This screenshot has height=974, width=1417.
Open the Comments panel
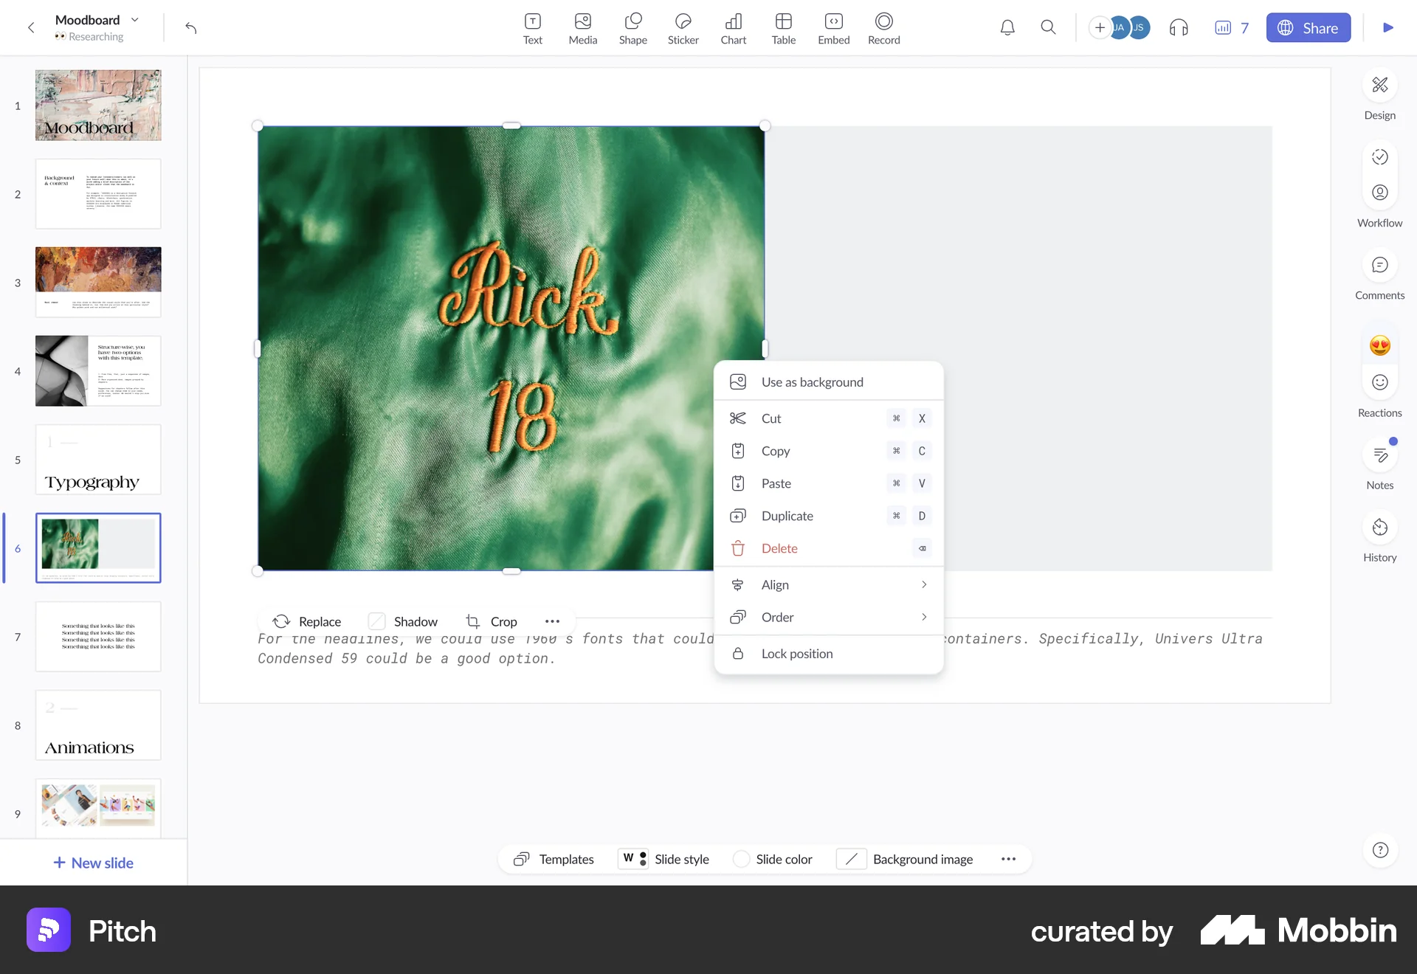click(1379, 274)
